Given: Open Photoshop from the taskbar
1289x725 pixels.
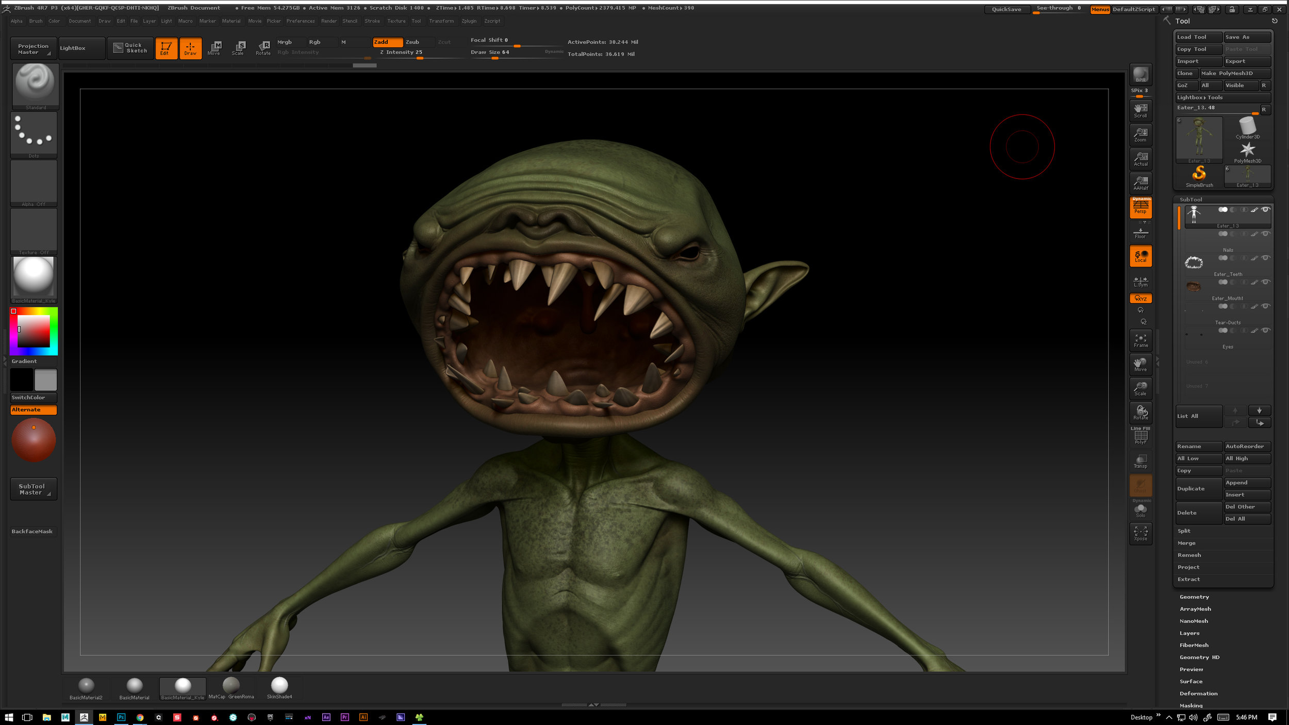Looking at the screenshot, I should (x=121, y=717).
